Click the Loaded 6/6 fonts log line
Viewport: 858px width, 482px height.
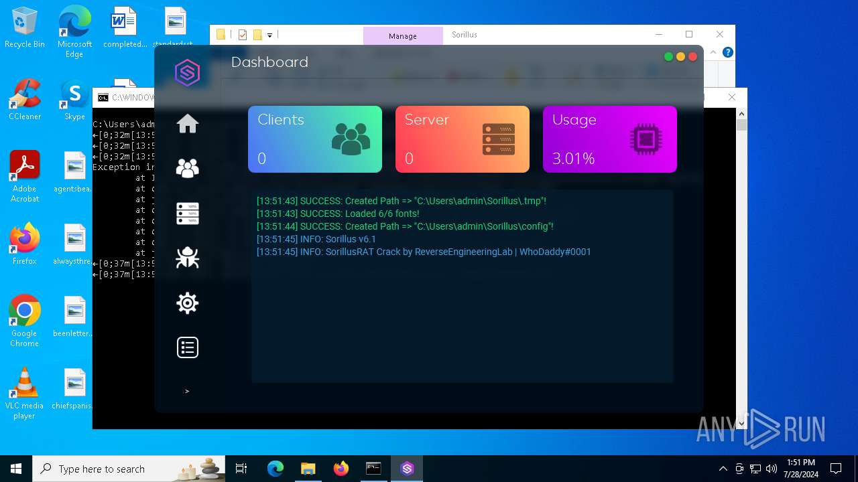338,214
